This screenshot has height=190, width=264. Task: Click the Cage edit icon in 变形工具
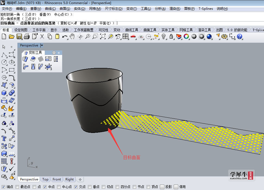point(48,67)
